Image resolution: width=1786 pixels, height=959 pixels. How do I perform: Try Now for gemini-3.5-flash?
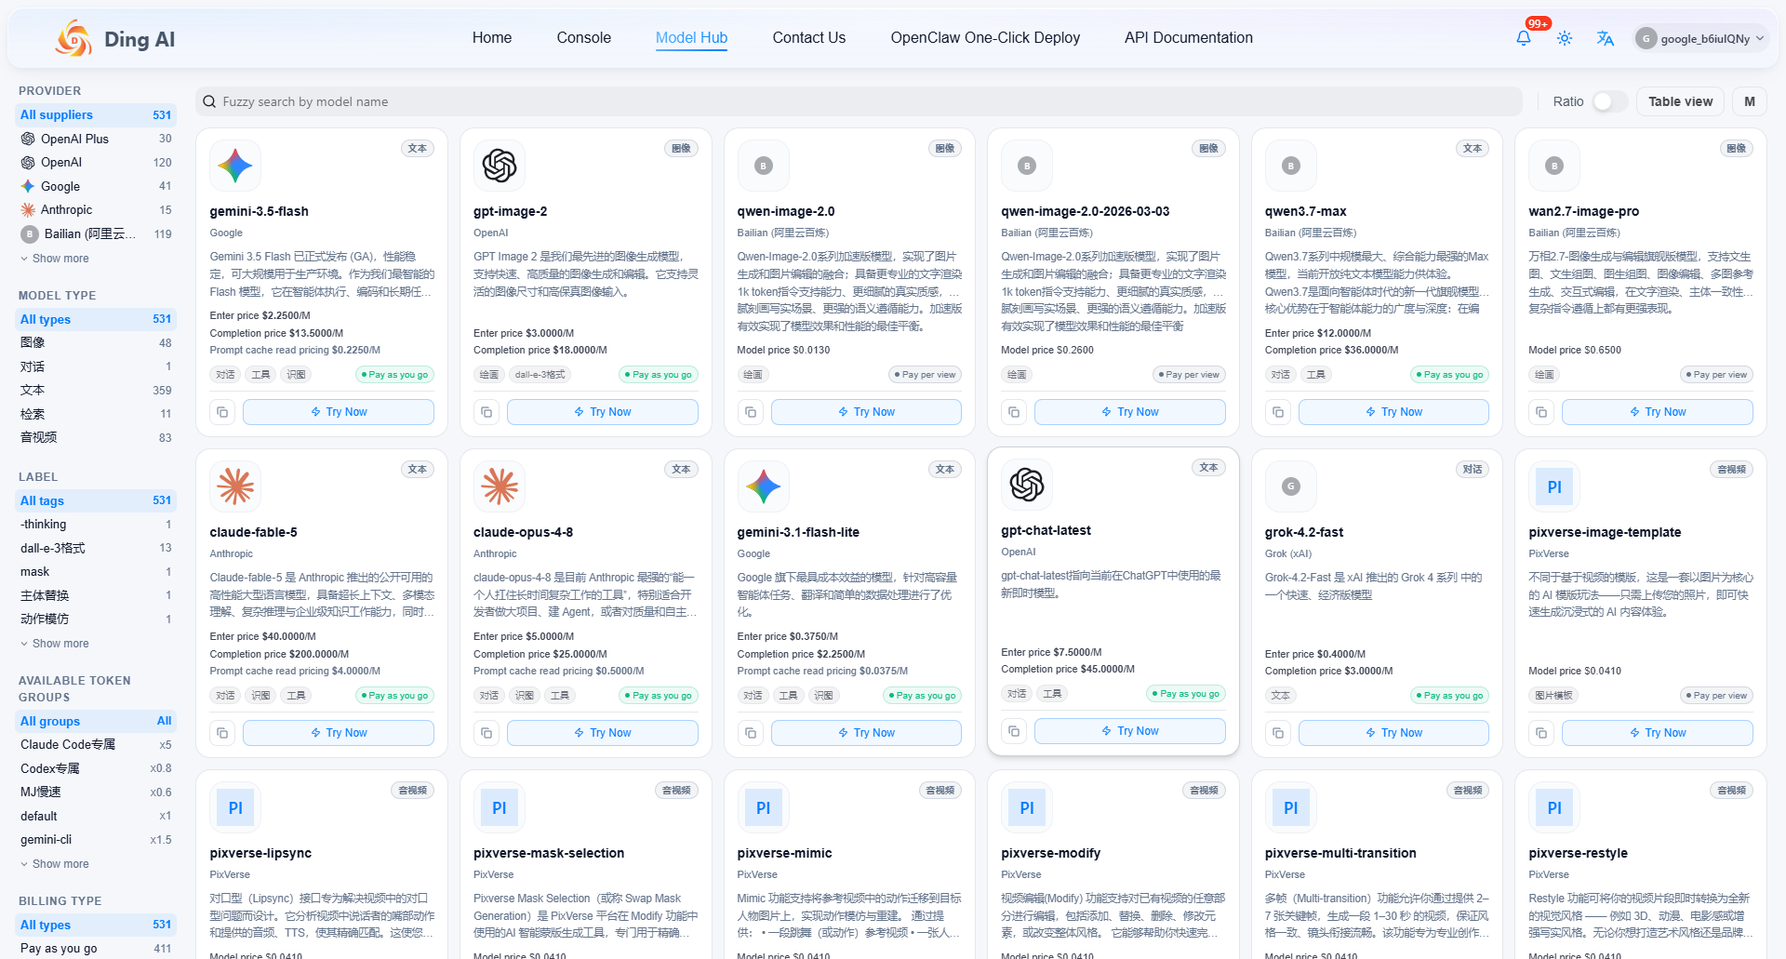pyautogui.click(x=339, y=412)
